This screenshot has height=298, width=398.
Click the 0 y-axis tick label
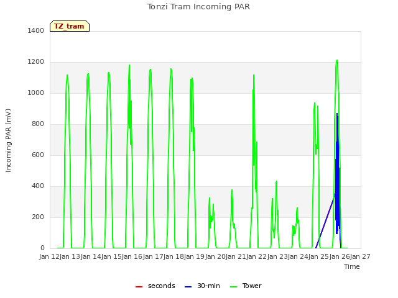click(x=42, y=248)
